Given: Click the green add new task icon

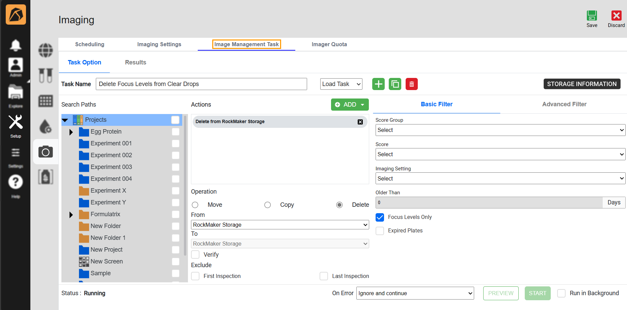Looking at the screenshot, I should 378,84.
